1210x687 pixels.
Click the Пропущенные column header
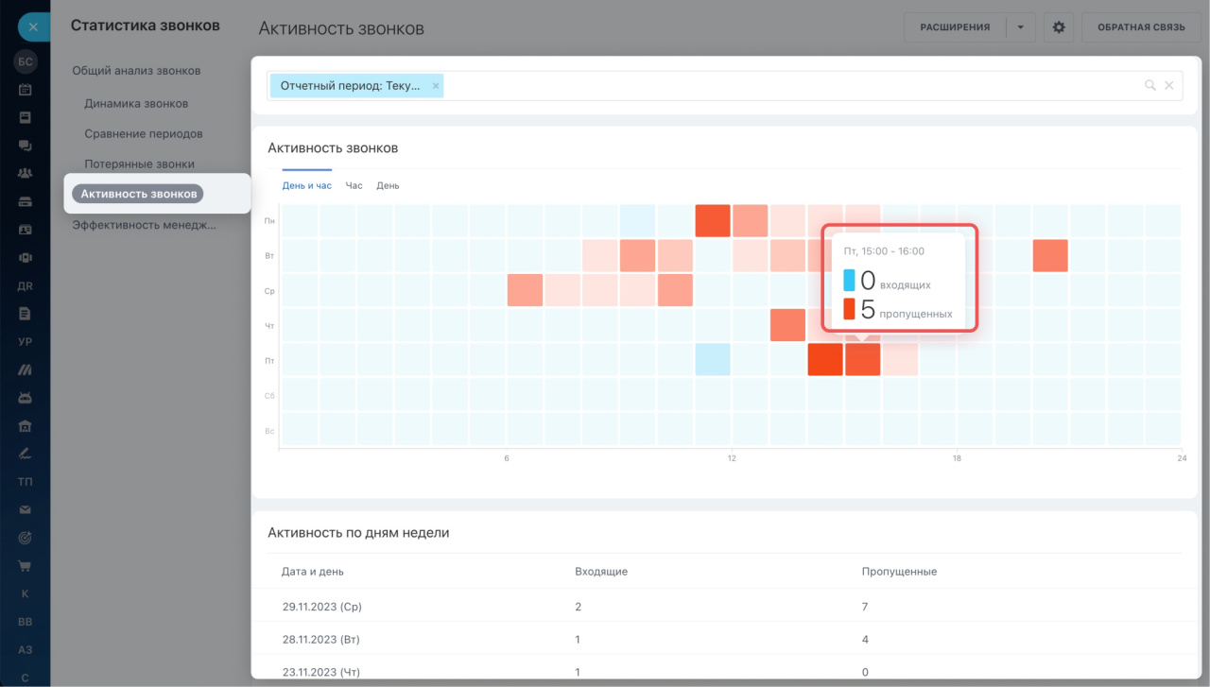point(899,572)
